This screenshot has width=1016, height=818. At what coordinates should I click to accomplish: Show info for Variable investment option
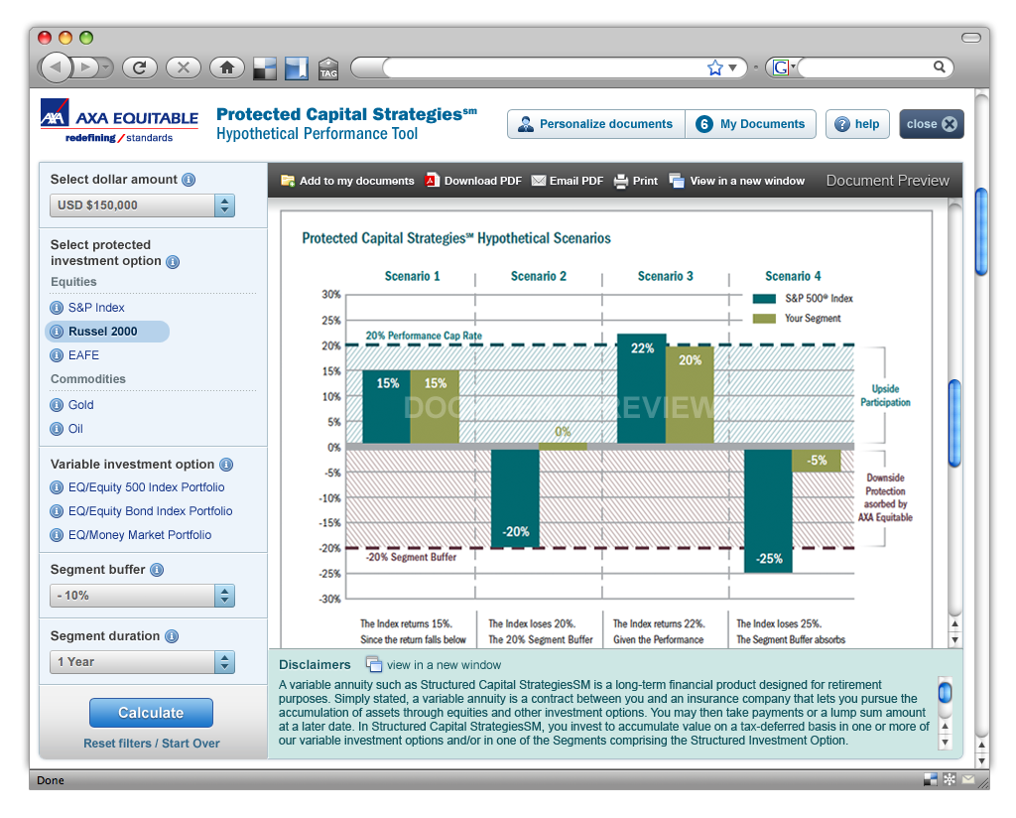coord(226,465)
